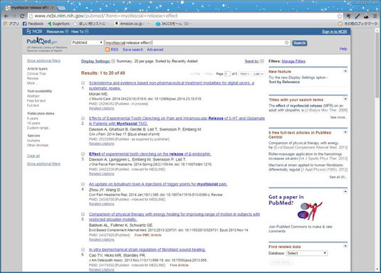Check the box for result 6 In vitro biomechanical

(83, 250)
